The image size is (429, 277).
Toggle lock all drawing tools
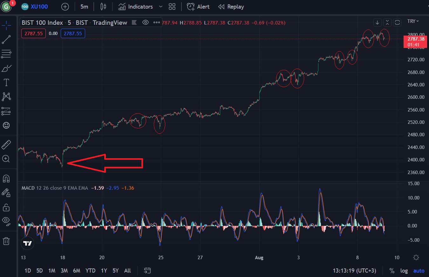tap(6, 207)
